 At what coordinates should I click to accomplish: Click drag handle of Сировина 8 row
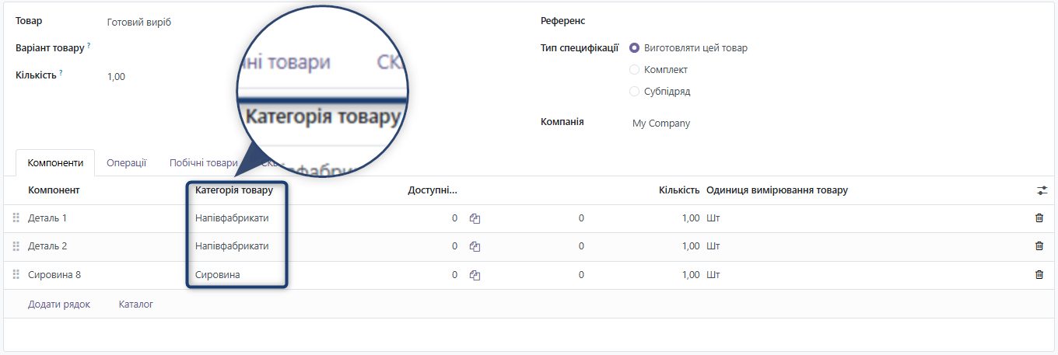tap(16, 274)
